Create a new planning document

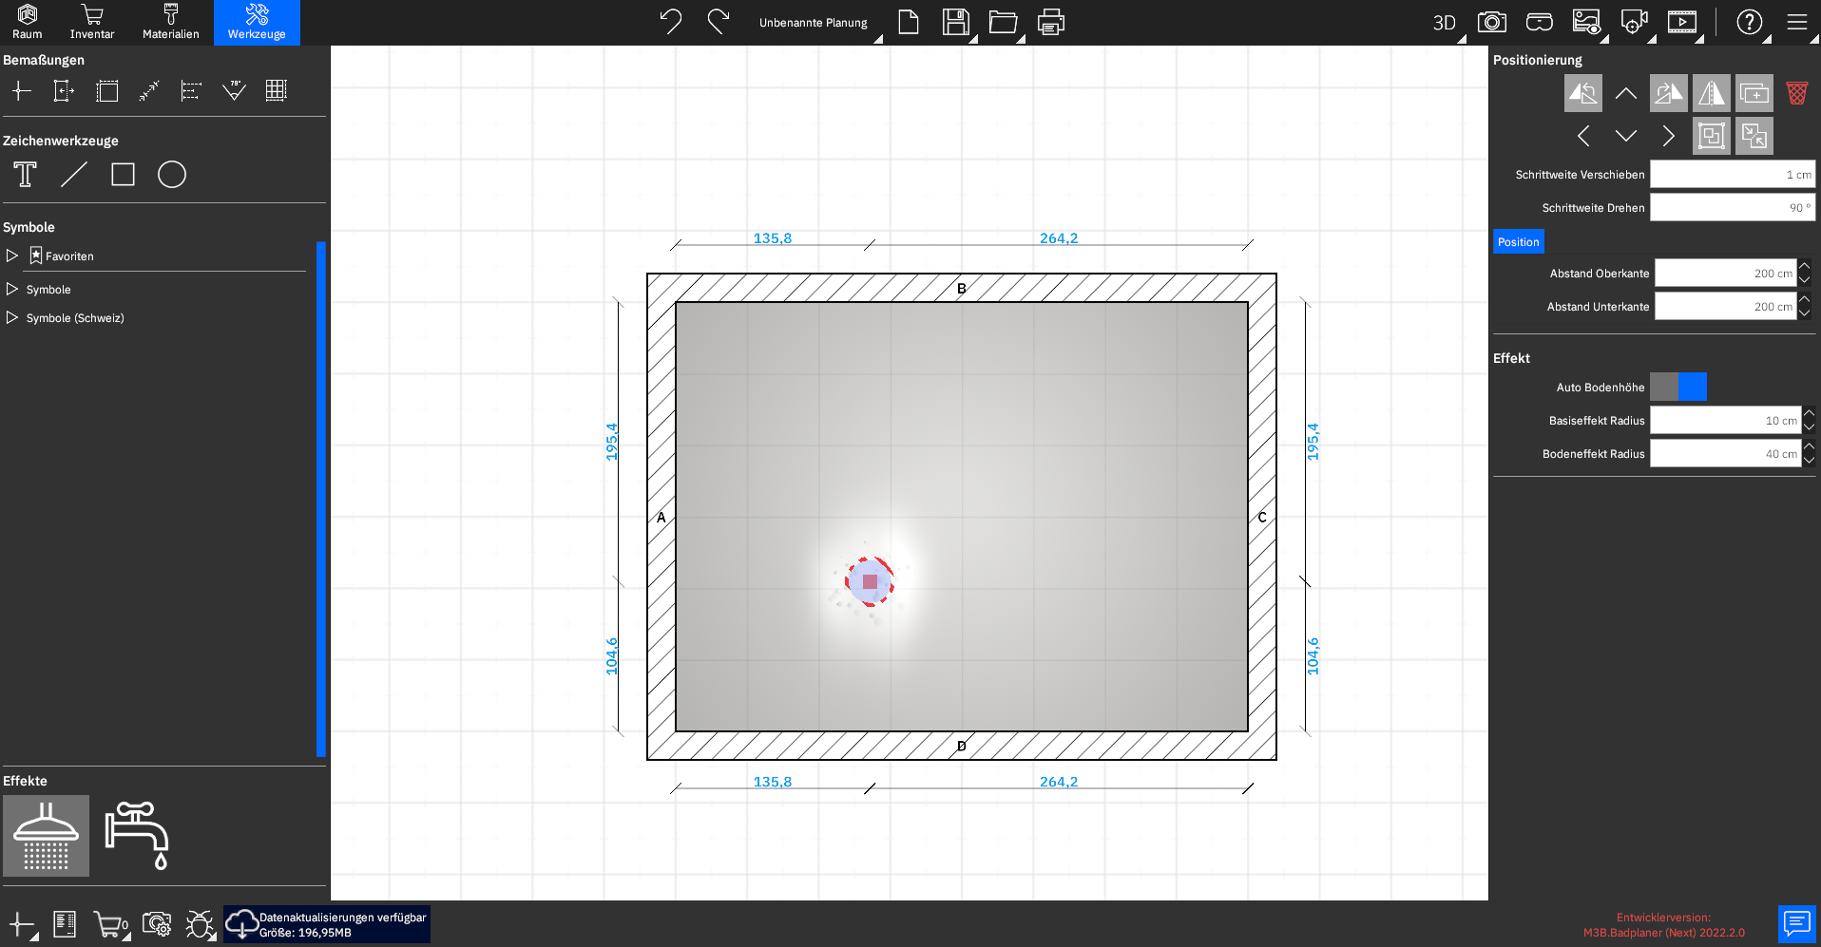pyautogui.click(x=909, y=21)
